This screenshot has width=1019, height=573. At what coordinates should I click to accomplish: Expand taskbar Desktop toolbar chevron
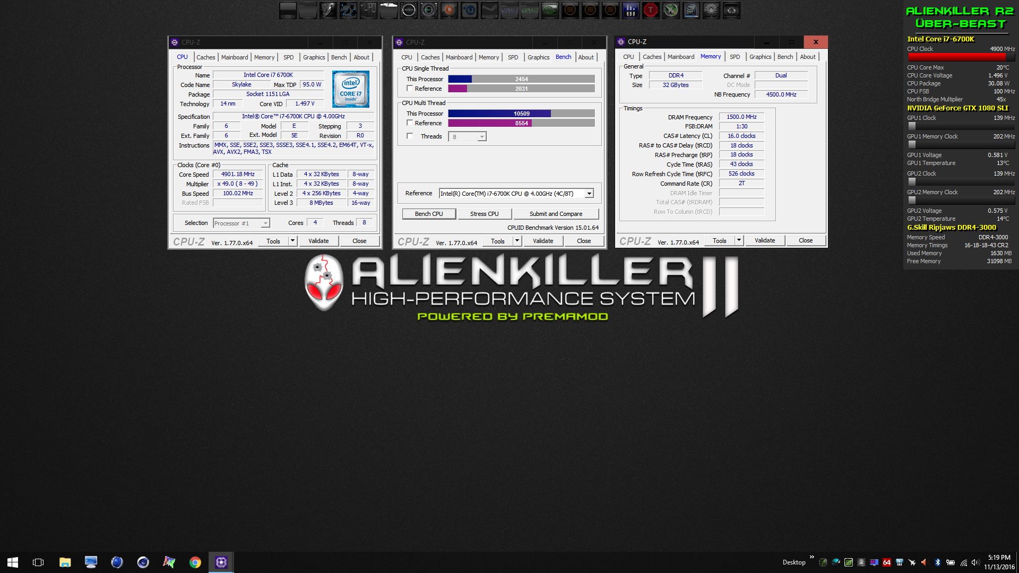tap(811, 557)
